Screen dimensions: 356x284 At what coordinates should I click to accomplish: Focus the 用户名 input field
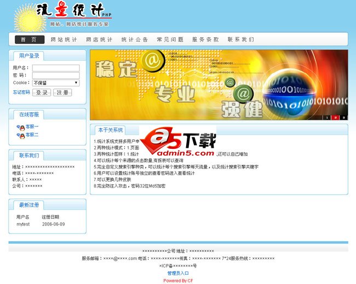56,68
